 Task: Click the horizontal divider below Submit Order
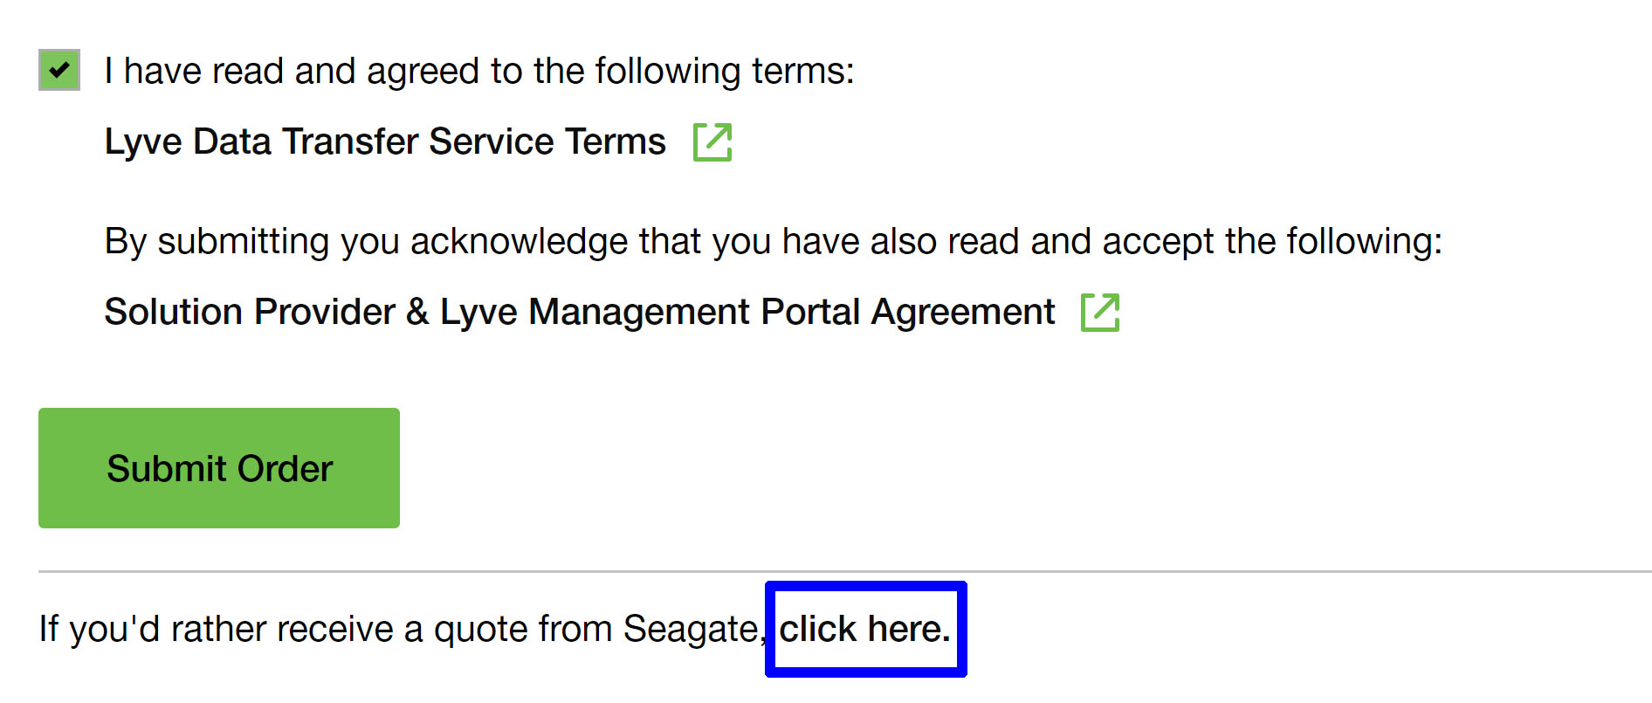coord(845,572)
